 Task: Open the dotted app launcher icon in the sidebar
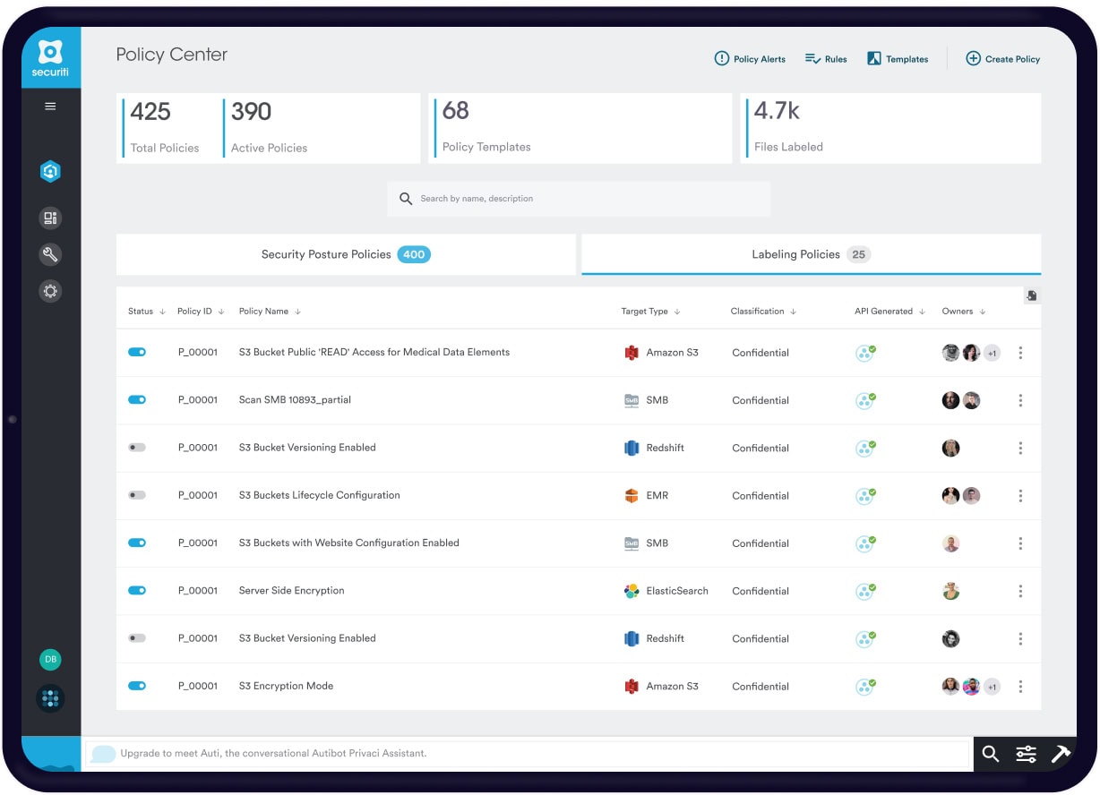point(50,698)
